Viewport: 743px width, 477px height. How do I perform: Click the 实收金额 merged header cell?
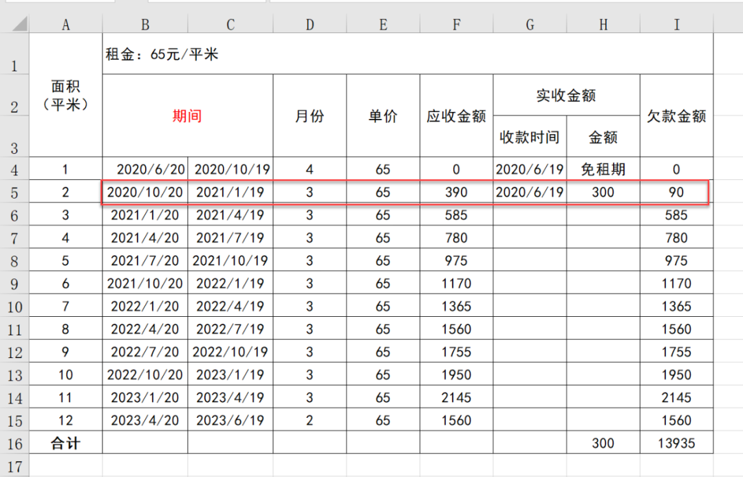coord(566,96)
